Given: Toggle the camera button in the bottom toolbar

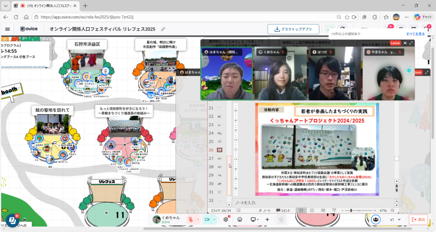Looking at the screenshot, I should point(207,219).
